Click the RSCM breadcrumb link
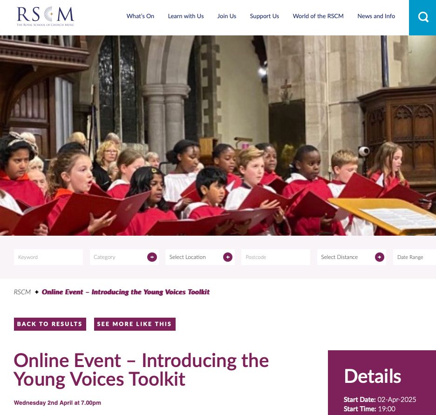This screenshot has width=436, height=415. [22, 292]
